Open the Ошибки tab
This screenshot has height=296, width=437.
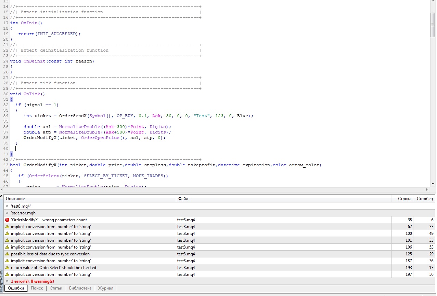[x=16, y=288]
